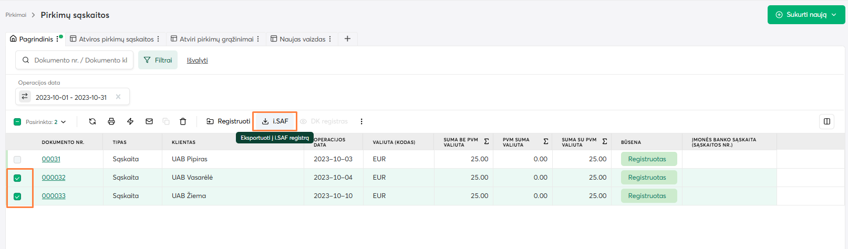Switch to Atviri pirkimų grąžinimai tab
Screen dimensions: 848x249
(x=216, y=39)
